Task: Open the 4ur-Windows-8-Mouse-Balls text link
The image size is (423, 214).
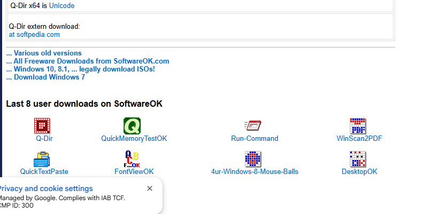Action: (255, 171)
